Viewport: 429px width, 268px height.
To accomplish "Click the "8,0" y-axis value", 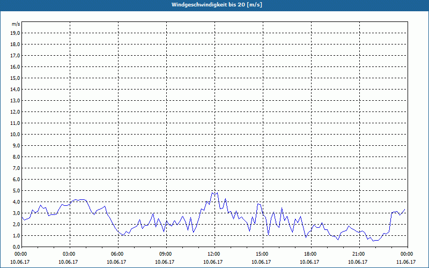I will click(16, 157).
